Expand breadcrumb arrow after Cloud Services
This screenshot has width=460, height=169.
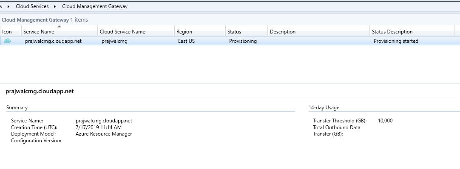pos(55,6)
